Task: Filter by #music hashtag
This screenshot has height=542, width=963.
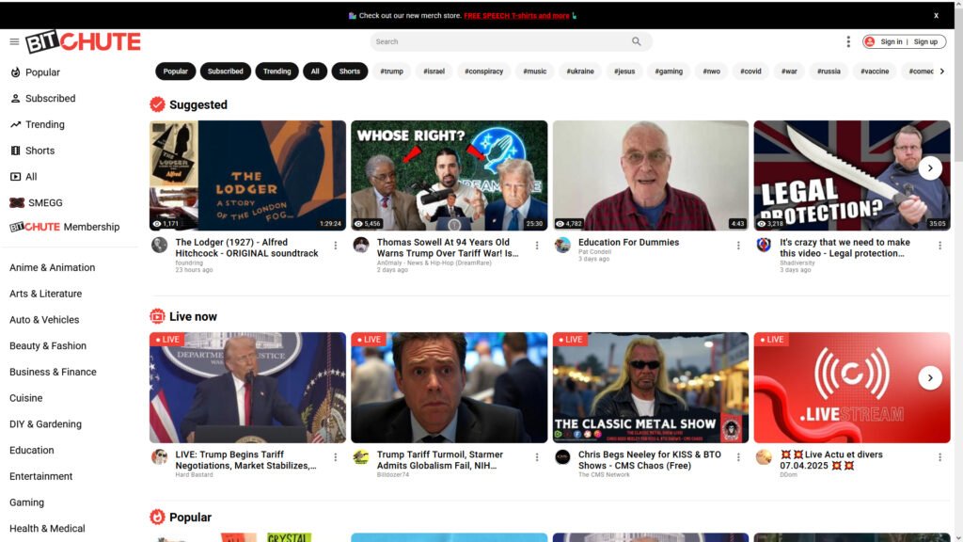Action: tap(535, 72)
